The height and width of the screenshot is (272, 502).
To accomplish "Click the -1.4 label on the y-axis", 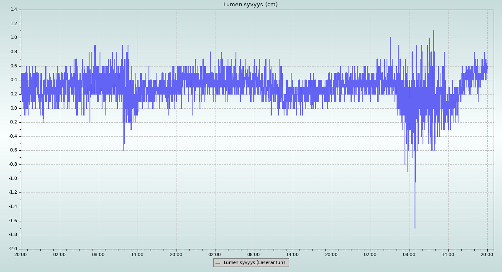I will (x=13, y=207).
